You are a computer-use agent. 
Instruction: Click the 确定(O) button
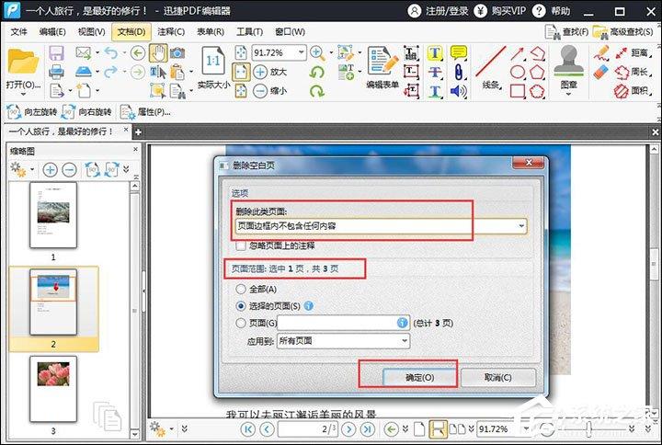tap(419, 378)
